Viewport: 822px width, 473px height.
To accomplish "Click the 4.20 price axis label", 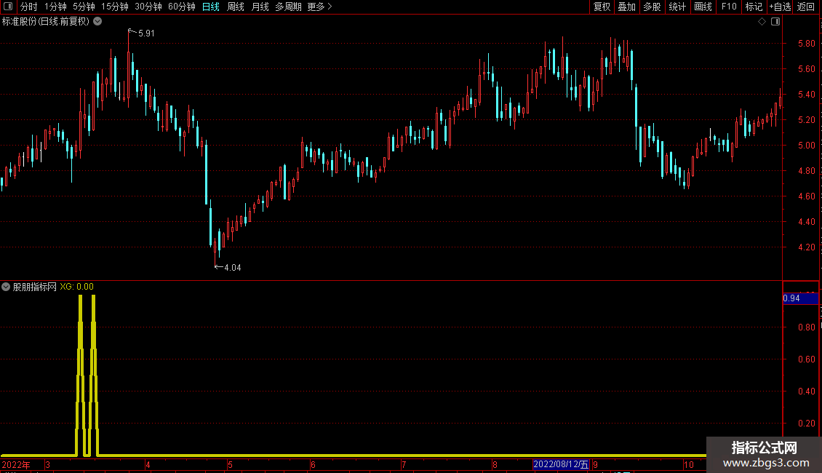I will (806, 247).
